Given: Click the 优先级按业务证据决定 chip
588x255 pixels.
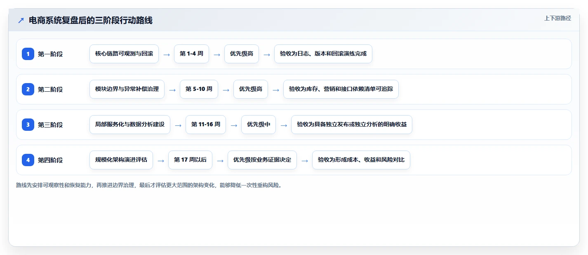Looking at the screenshot, I should tap(262, 160).
